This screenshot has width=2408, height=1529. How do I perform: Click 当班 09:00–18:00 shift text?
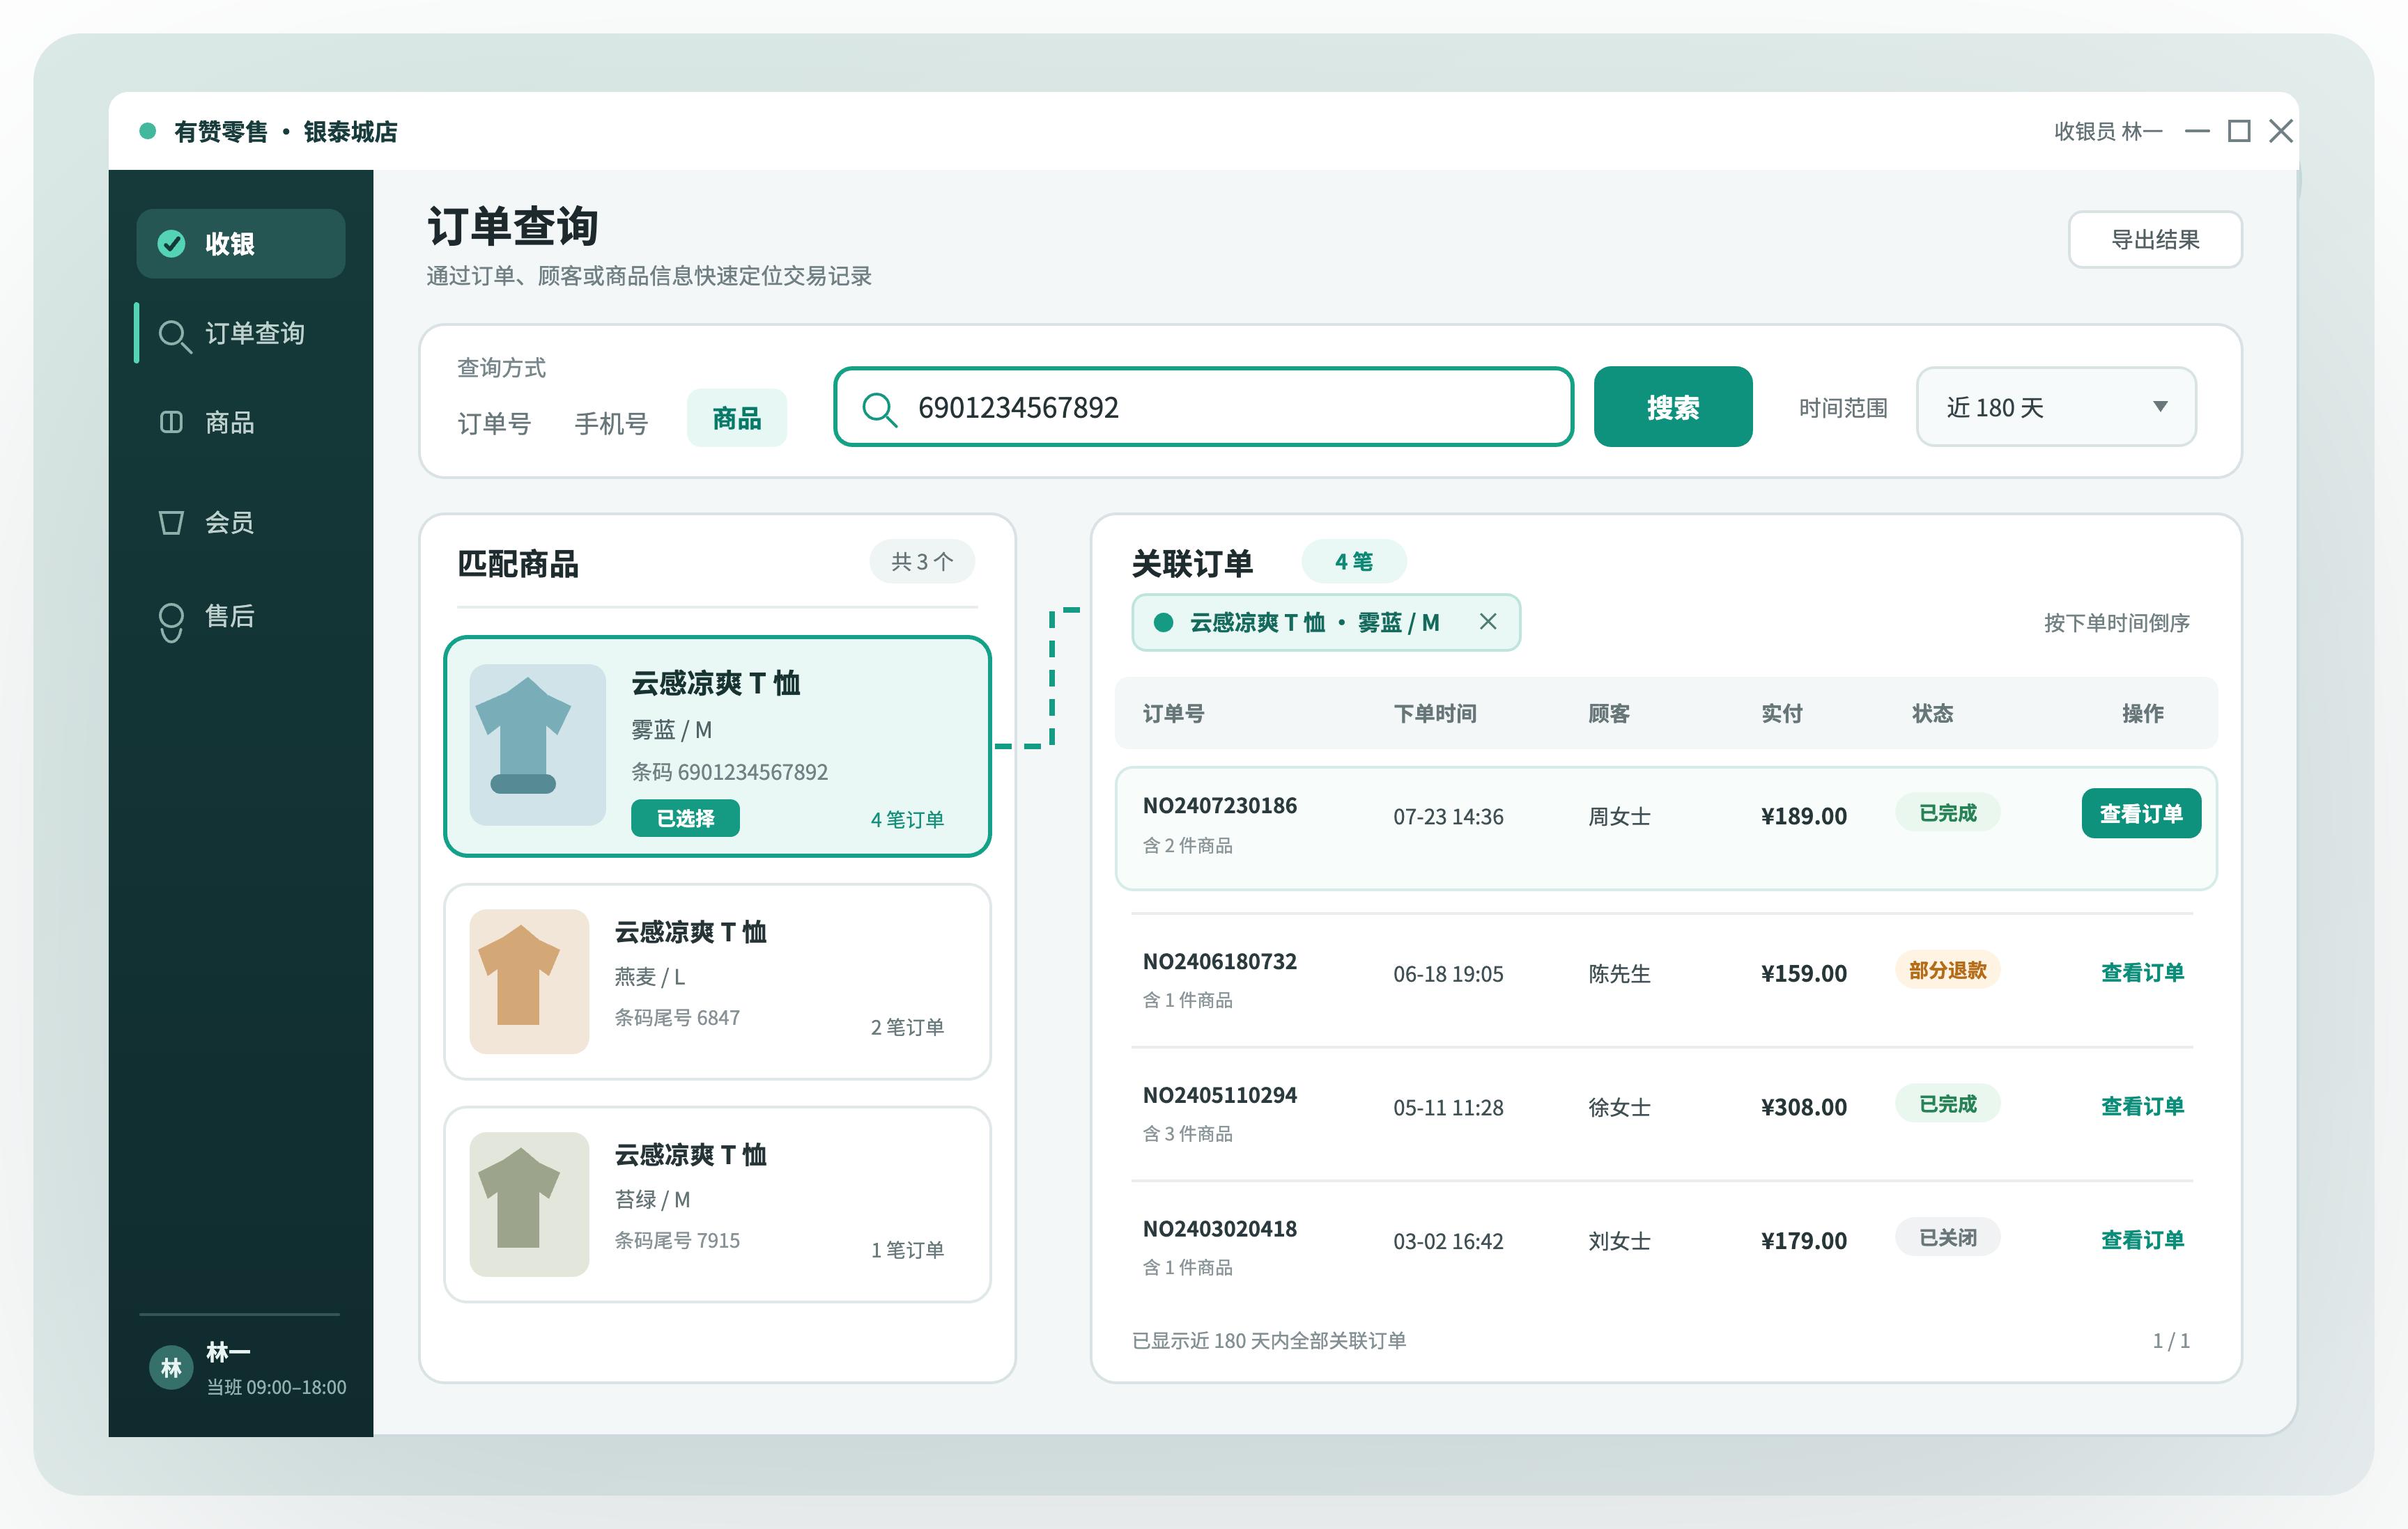[276, 1388]
